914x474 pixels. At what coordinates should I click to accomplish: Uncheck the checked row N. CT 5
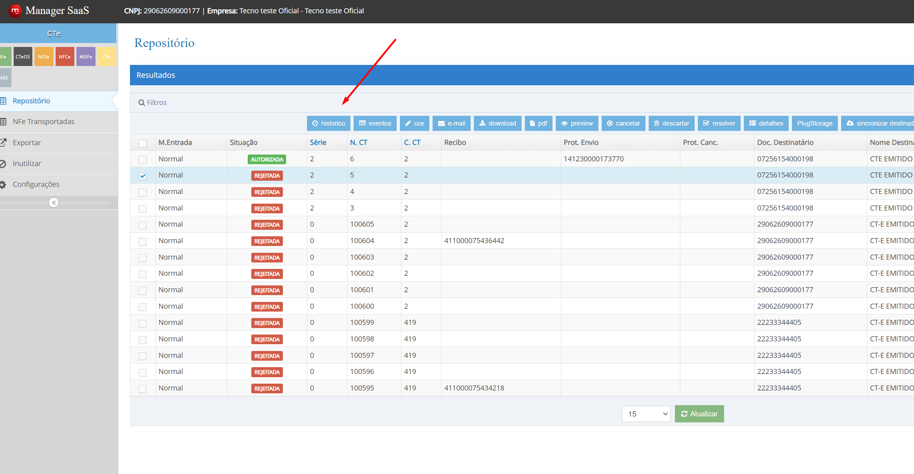coord(143,176)
